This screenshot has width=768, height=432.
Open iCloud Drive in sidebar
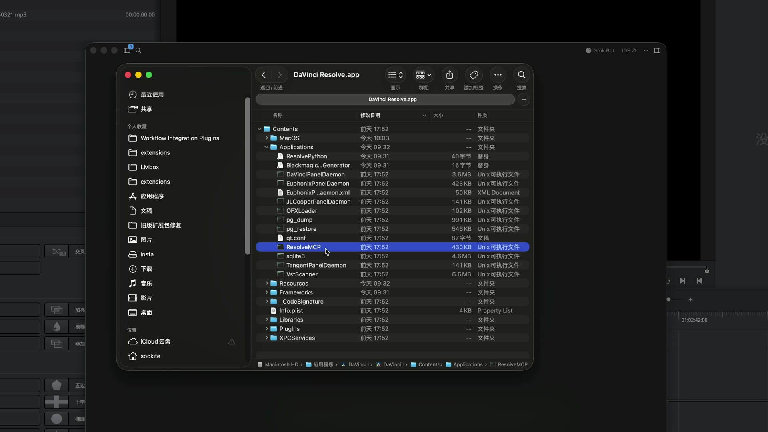149,342
